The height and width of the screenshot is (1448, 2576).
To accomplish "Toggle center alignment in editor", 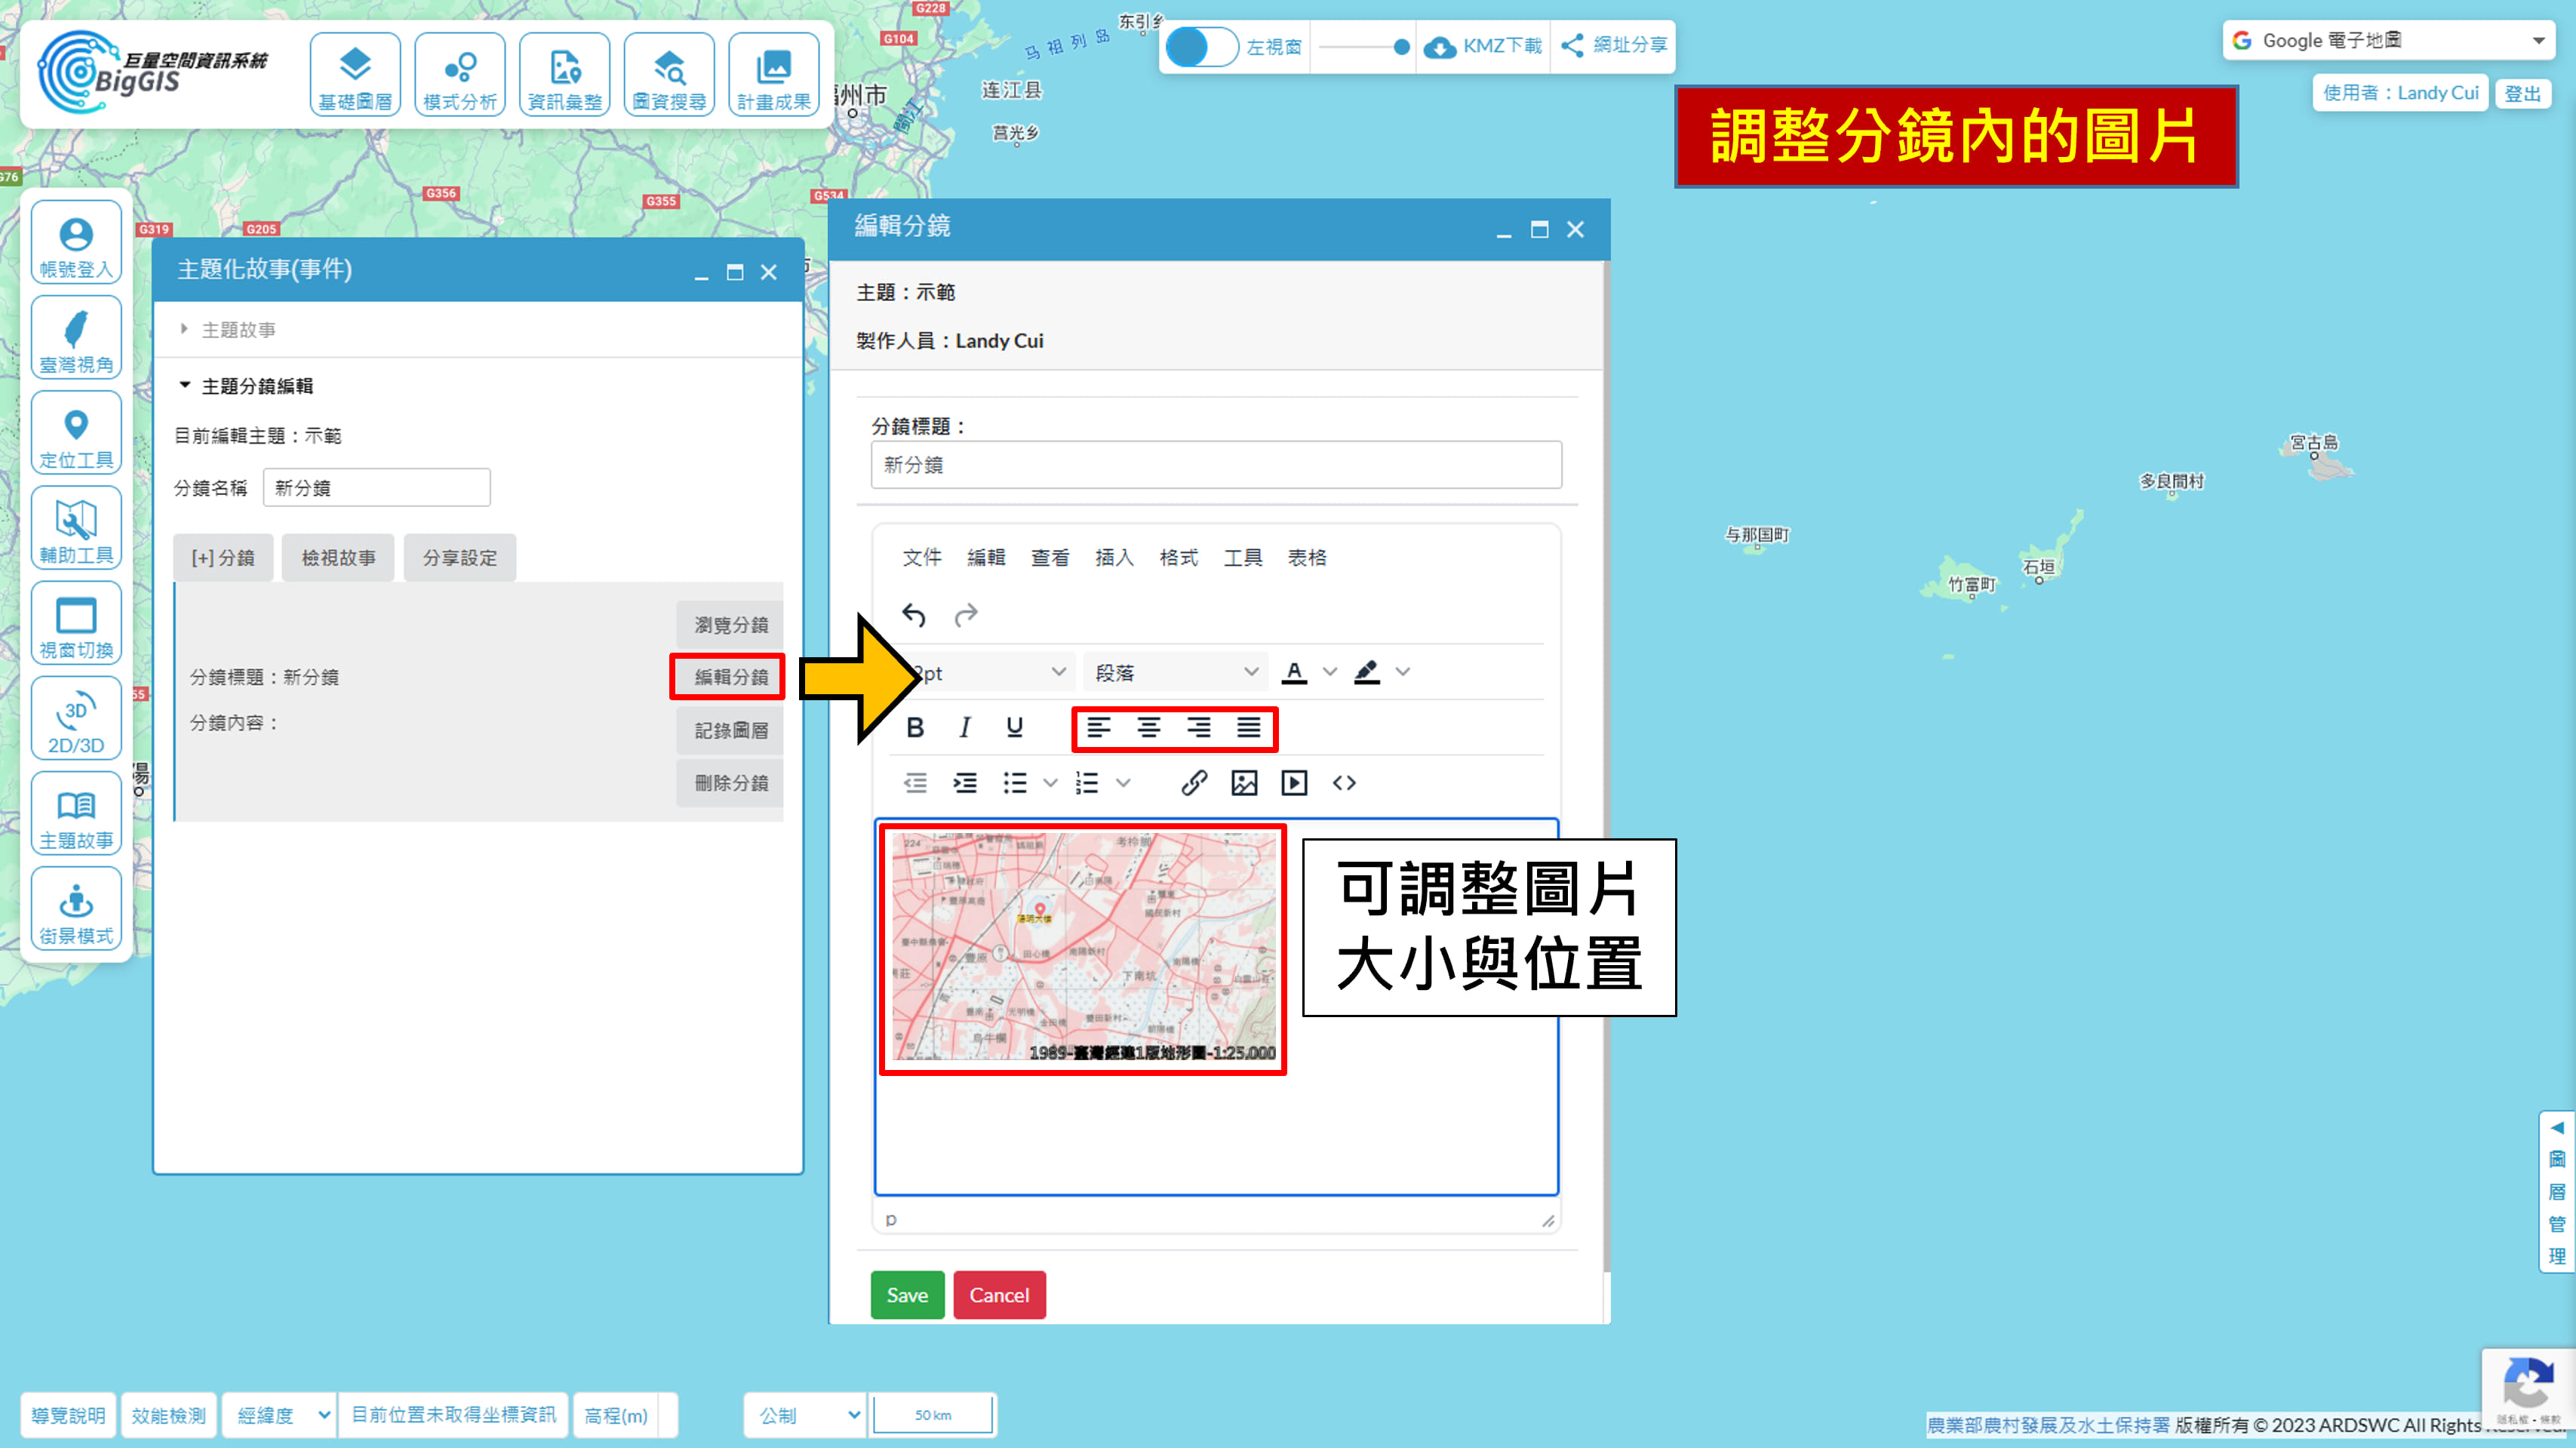I will (1149, 728).
